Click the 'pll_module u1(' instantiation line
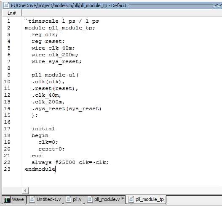The image size is (222, 206). tap(55, 75)
